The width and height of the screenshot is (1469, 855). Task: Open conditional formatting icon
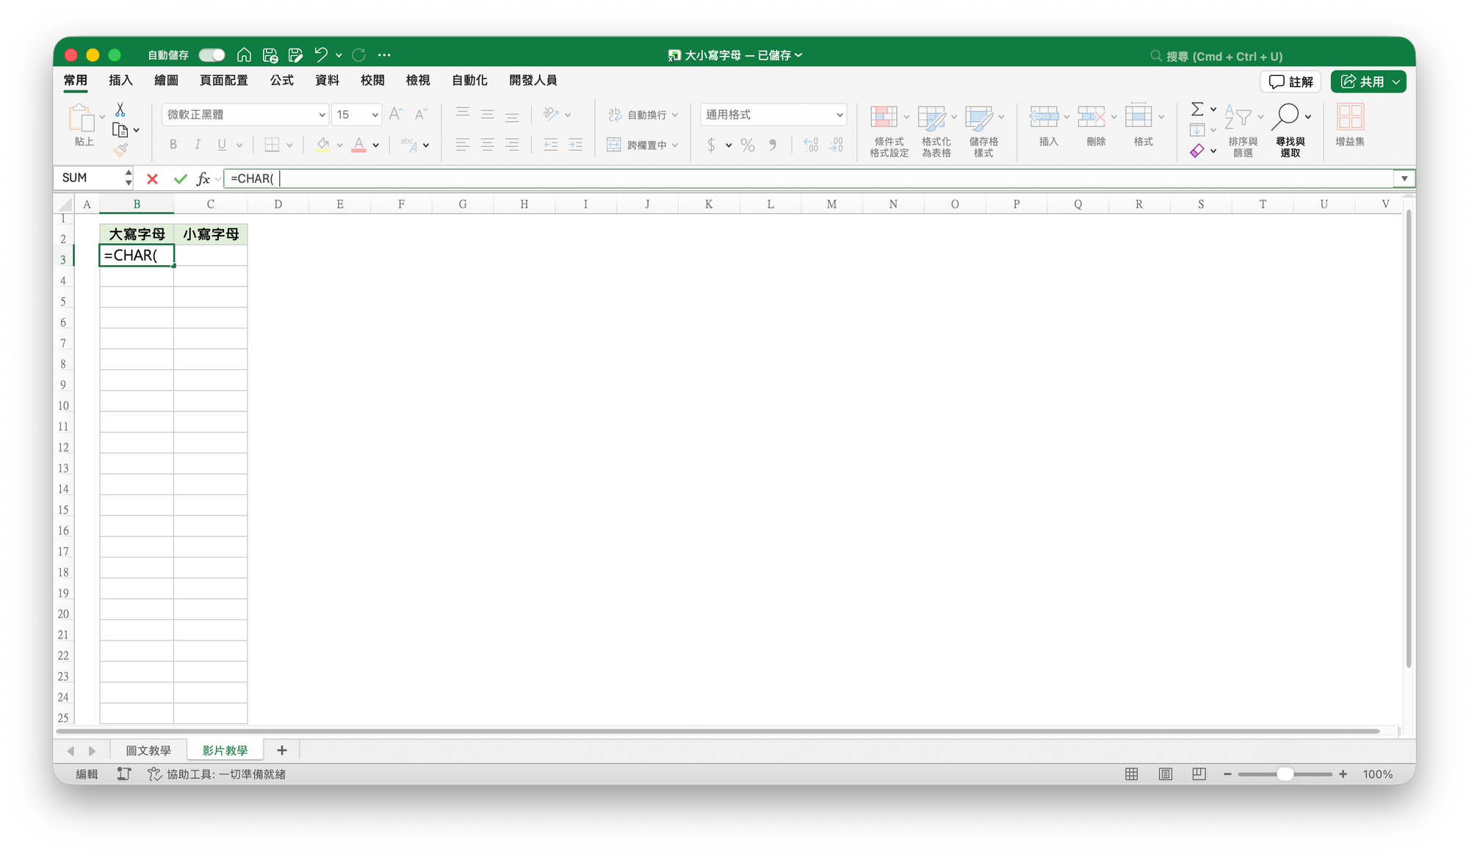point(884,118)
